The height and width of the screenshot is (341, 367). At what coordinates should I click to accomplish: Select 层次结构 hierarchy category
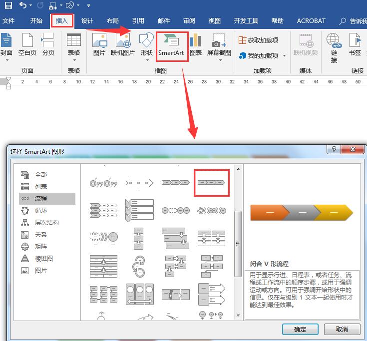pyautogui.click(x=47, y=223)
